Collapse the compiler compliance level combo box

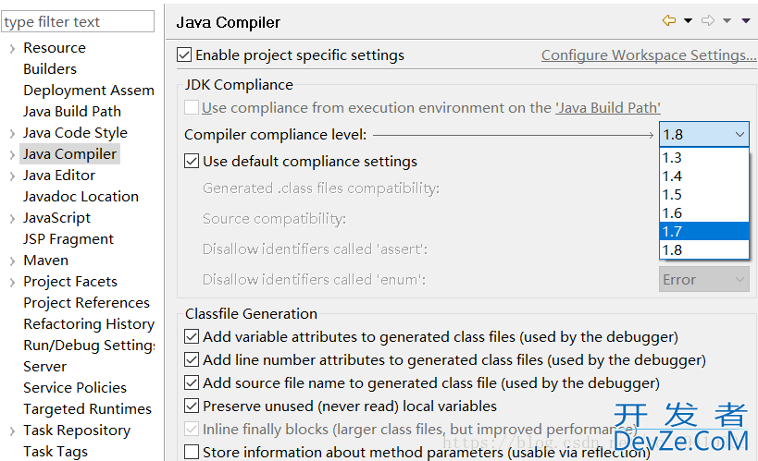click(739, 134)
